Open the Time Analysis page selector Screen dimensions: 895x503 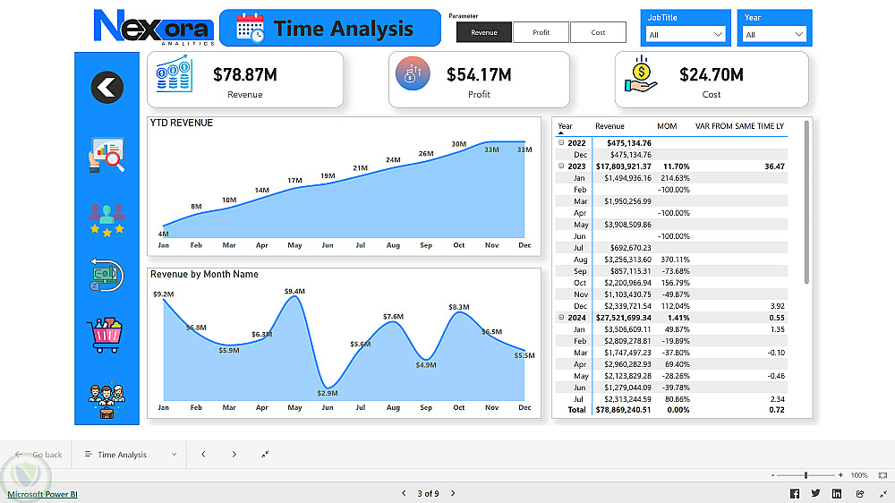pos(131,455)
